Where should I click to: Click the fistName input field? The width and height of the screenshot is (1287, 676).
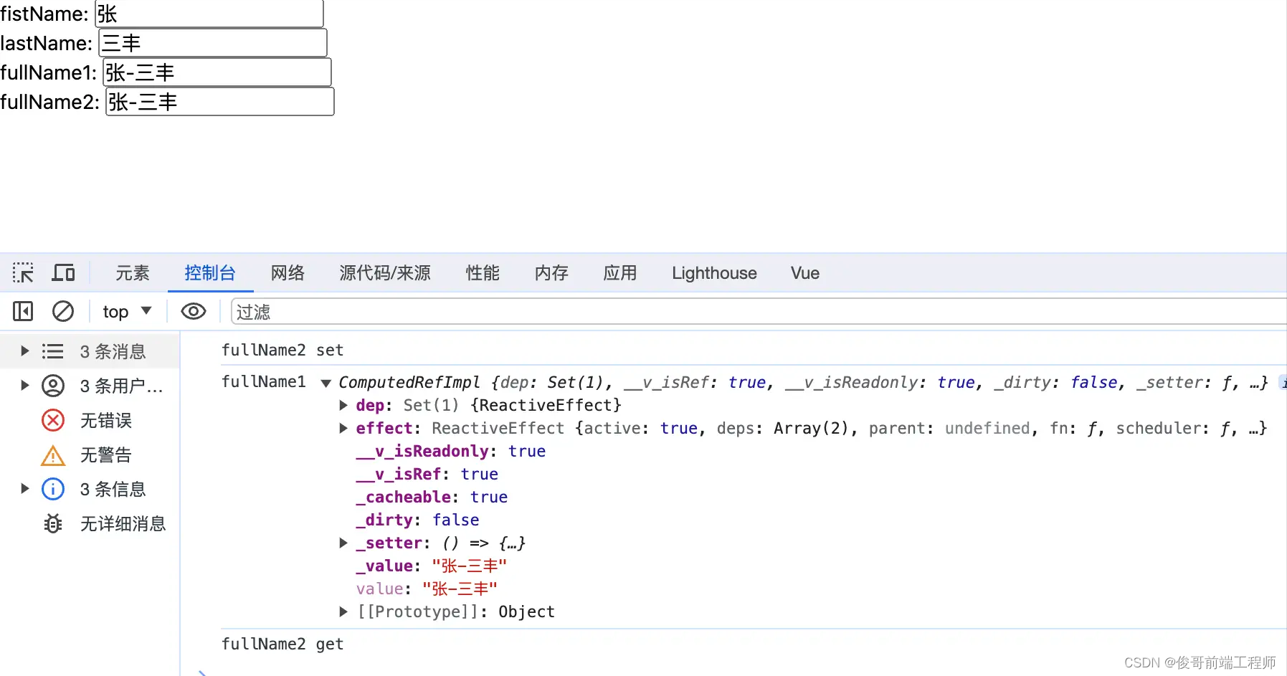(209, 14)
